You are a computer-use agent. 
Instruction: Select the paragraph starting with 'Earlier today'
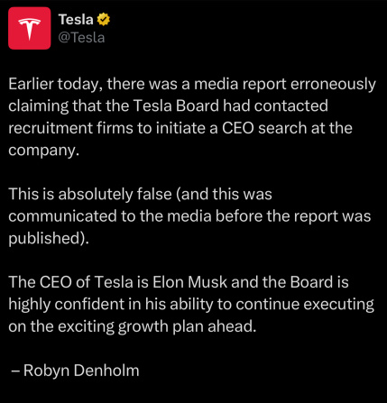[192, 116]
